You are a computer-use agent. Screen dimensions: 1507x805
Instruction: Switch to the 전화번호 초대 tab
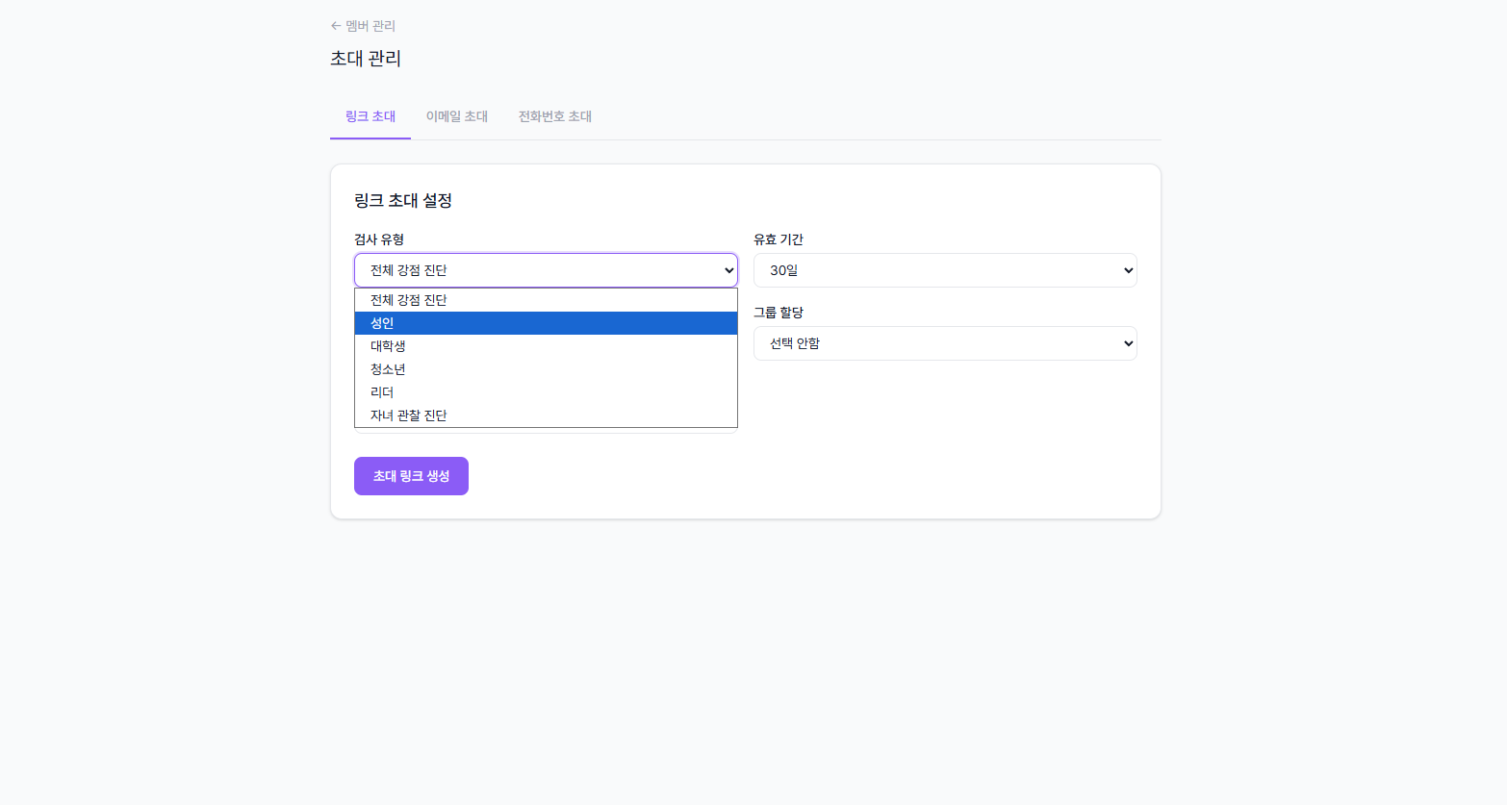(x=554, y=115)
